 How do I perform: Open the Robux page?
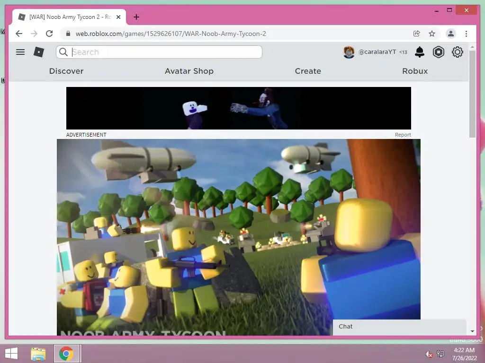tap(415, 71)
